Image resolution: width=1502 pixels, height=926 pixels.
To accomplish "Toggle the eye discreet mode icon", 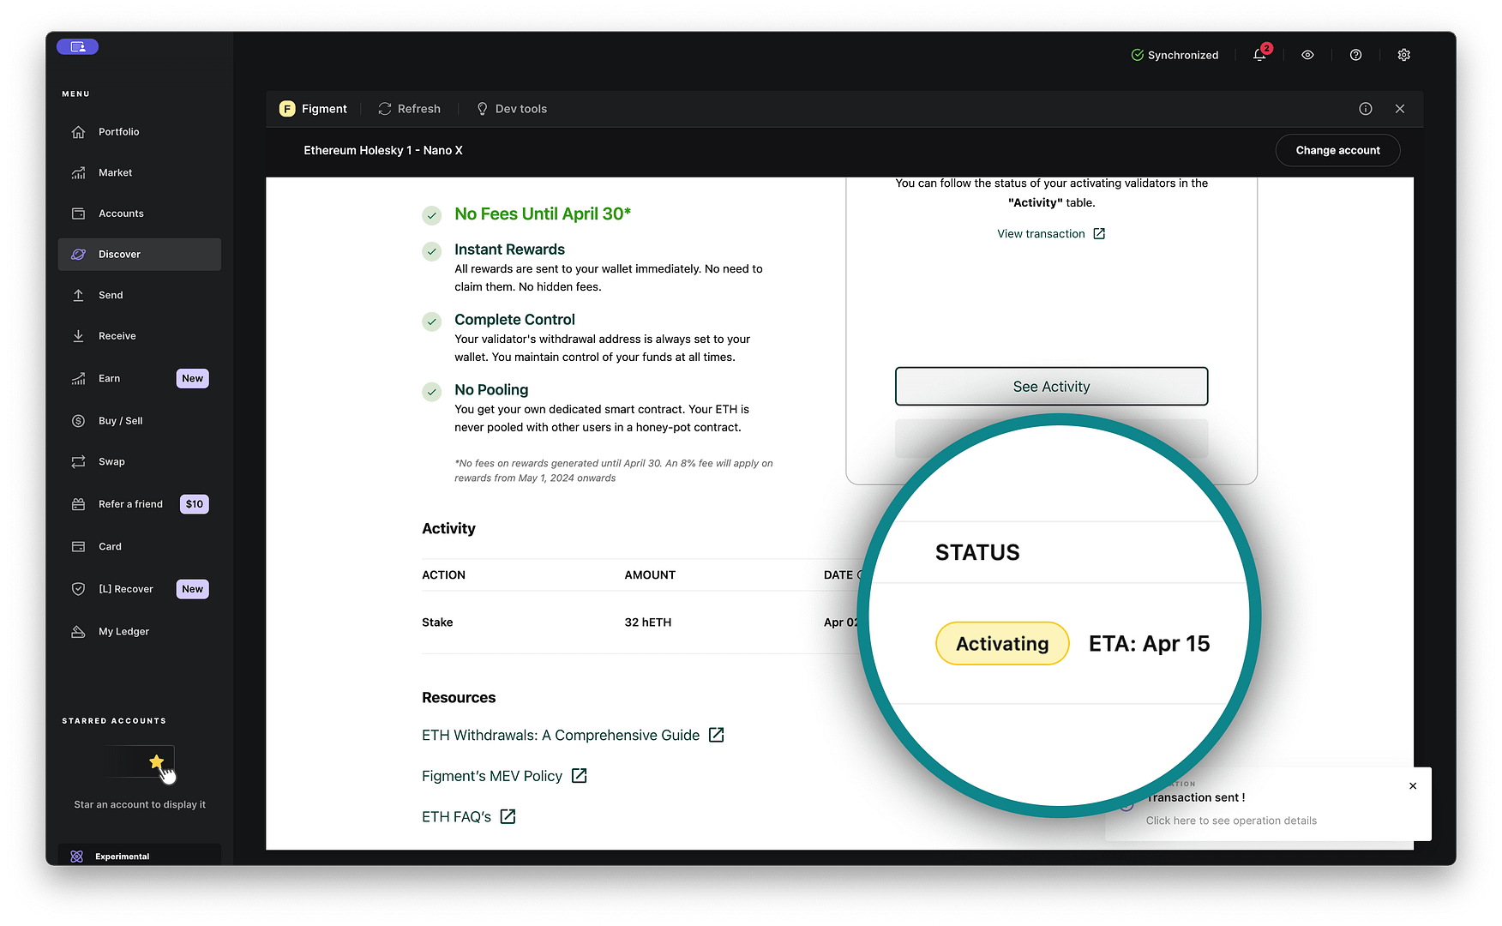I will point(1307,55).
